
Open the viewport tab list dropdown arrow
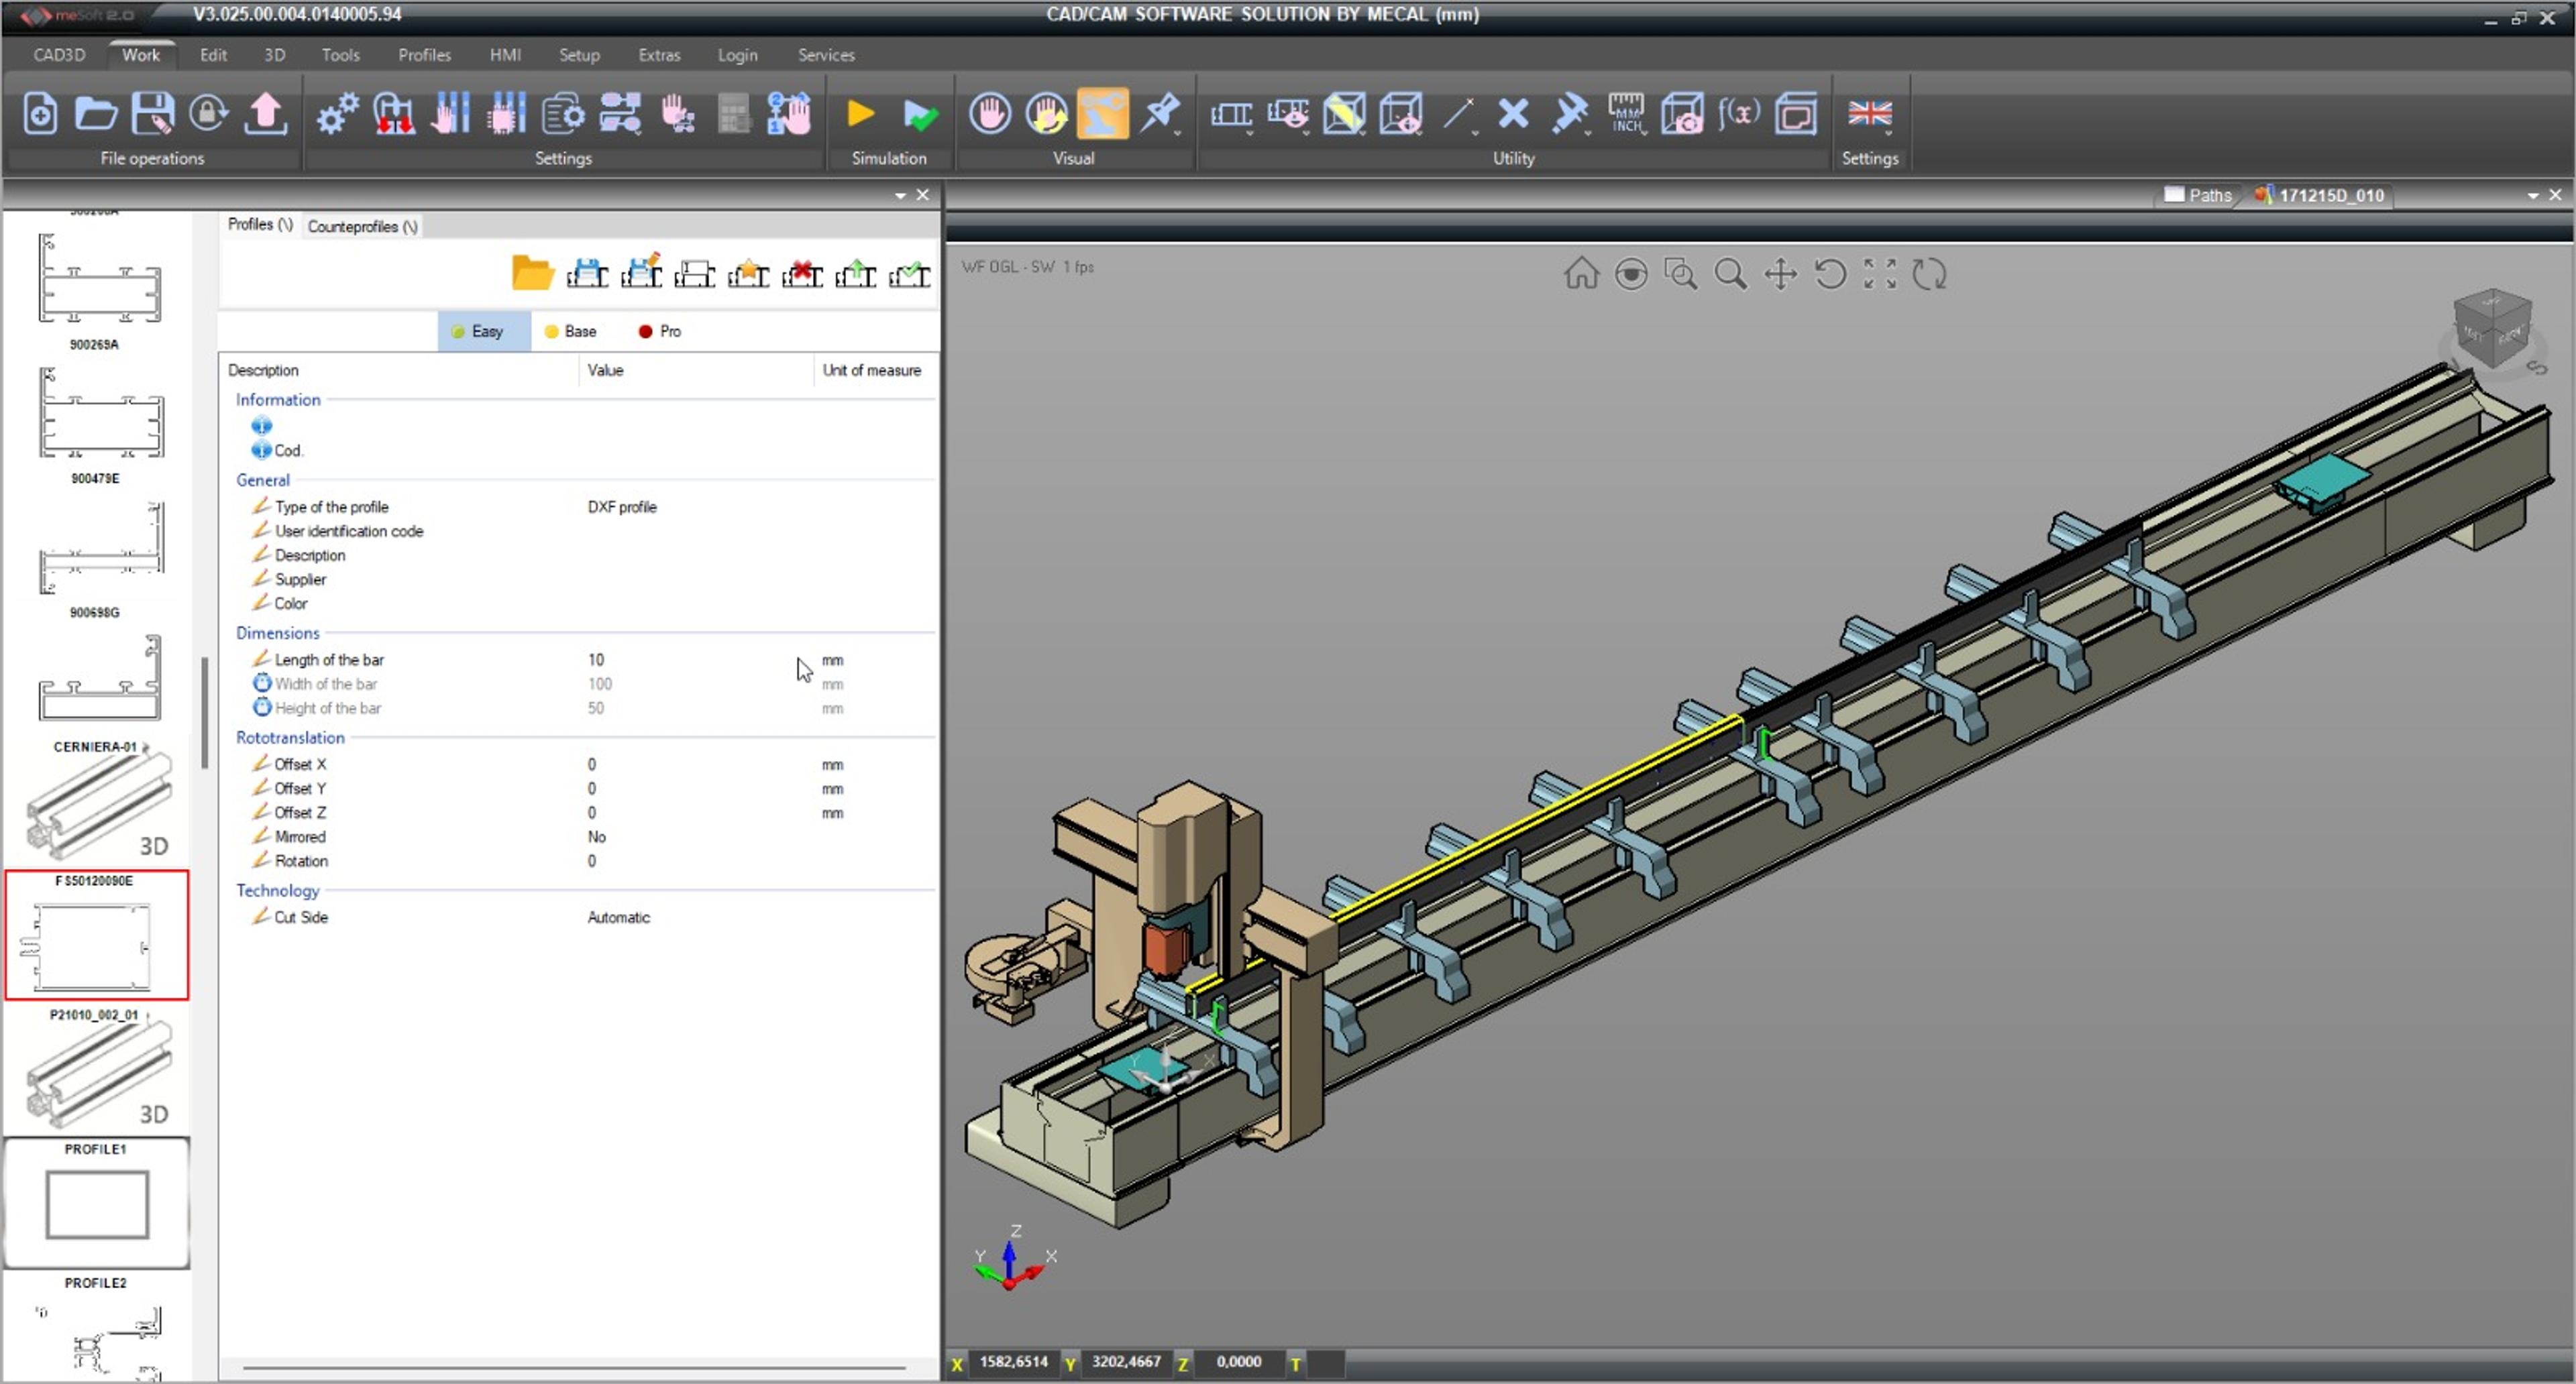(x=2532, y=196)
